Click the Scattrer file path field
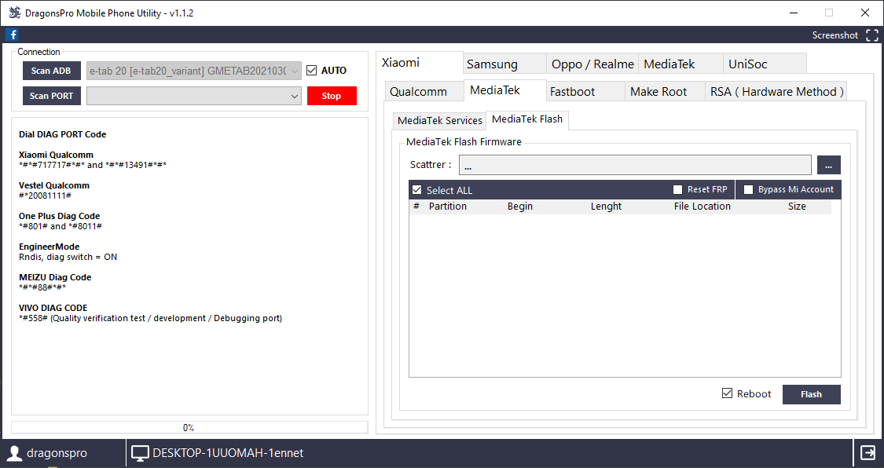The height and width of the screenshot is (468, 884). pos(635,165)
